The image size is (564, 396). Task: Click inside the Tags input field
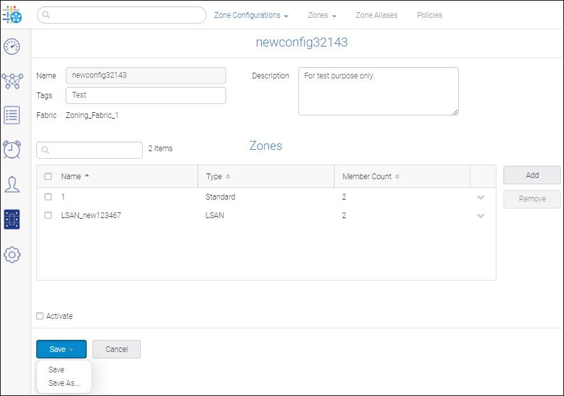click(145, 95)
